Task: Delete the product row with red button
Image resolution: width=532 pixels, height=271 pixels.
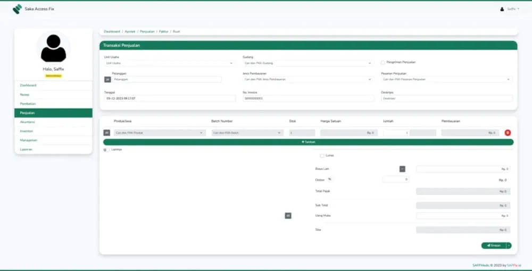Action: [x=508, y=132]
